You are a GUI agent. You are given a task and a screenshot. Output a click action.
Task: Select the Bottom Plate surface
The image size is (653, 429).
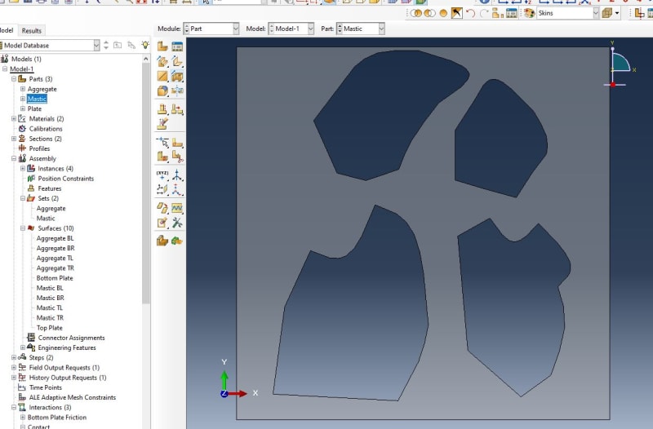[55, 278]
